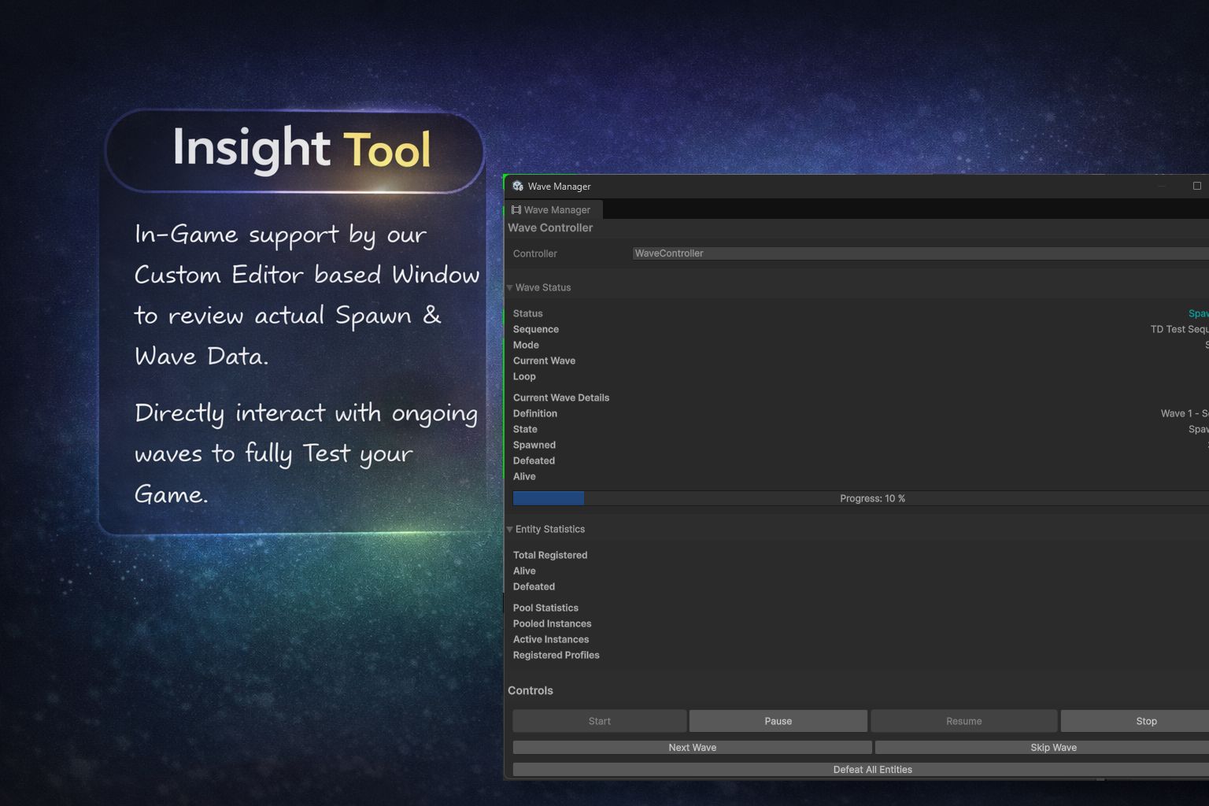Collapse the Wave Status foldout
This screenshot has width=1209, height=806.
tap(510, 288)
